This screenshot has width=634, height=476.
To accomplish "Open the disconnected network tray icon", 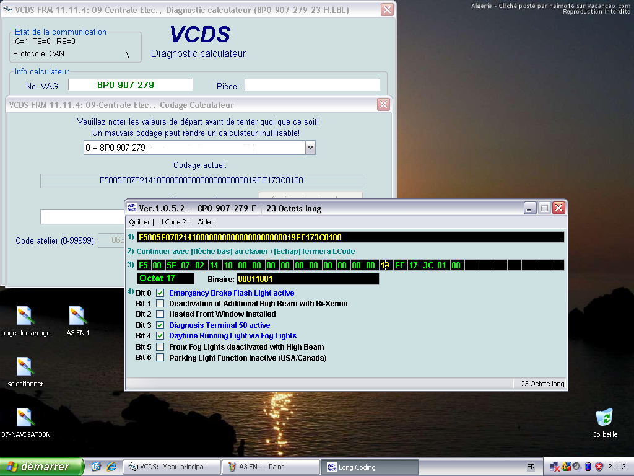I will 554,467.
